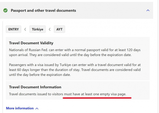Click the Travel Document Validity heading

tap(31, 43)
